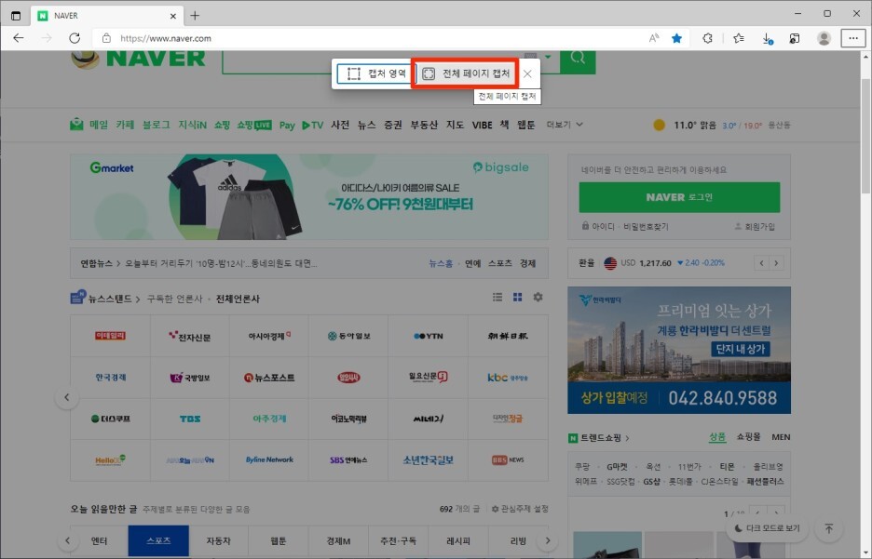
Task: Open the VIBE menu item
Action: (483, 125)
